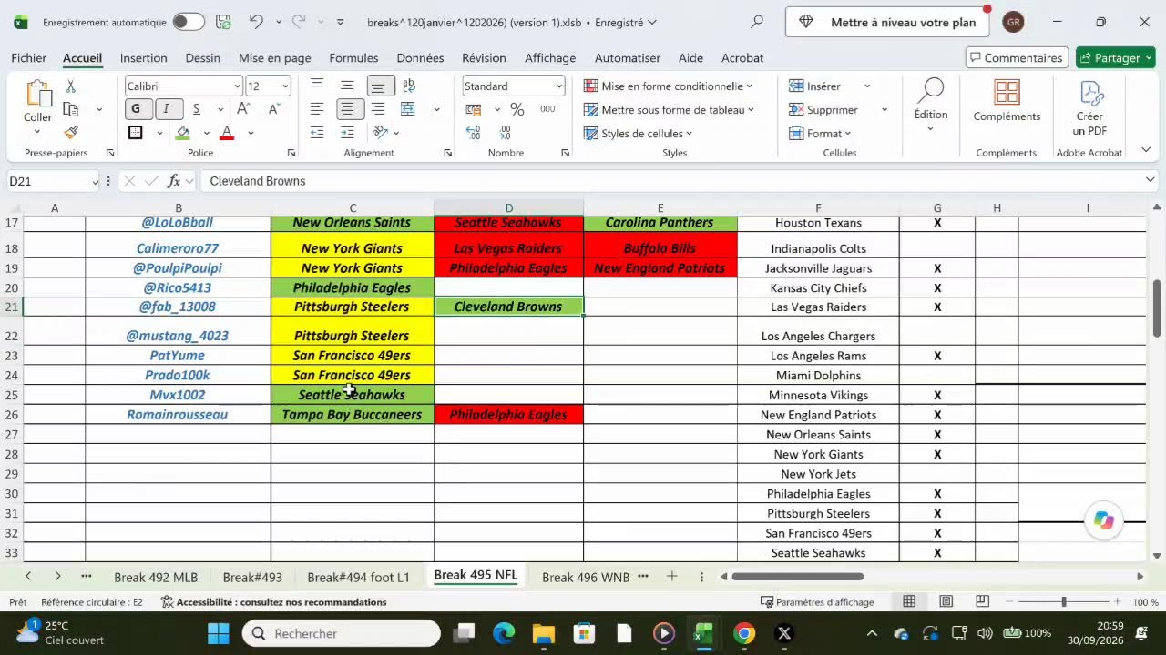This screenshot has height=655, width=1166.
Task: Toggle center horizontal alignment
Action: pyautogui.click(x=347, y=109)
